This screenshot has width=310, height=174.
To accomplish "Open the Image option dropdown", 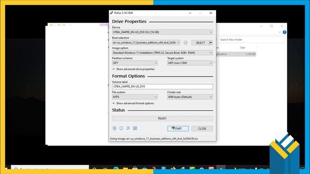I will [x=163, y=53].
